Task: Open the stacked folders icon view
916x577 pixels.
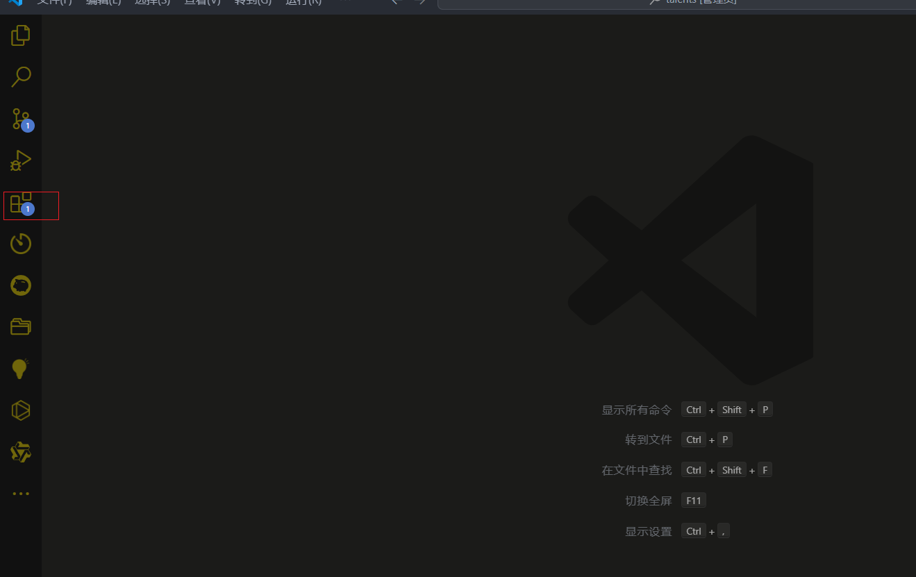Action: pyautogui.click(x=21, y=326)
